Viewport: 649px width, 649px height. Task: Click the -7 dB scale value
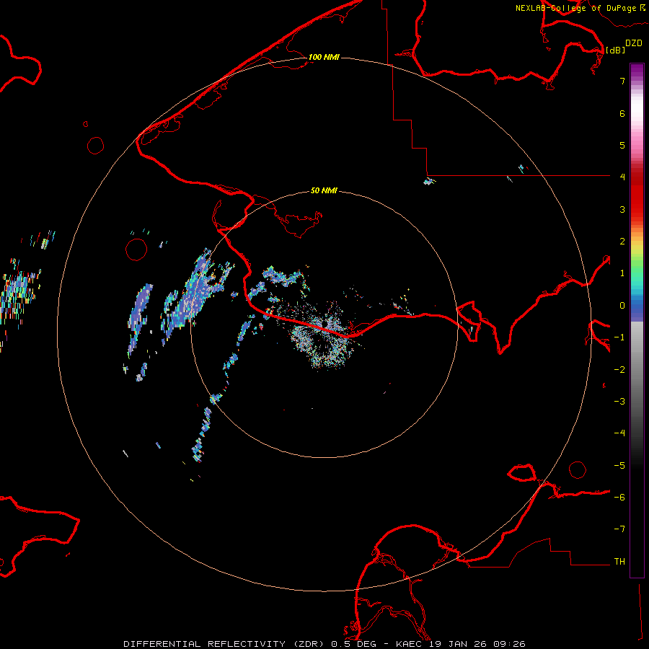click(x=619, y=529)
